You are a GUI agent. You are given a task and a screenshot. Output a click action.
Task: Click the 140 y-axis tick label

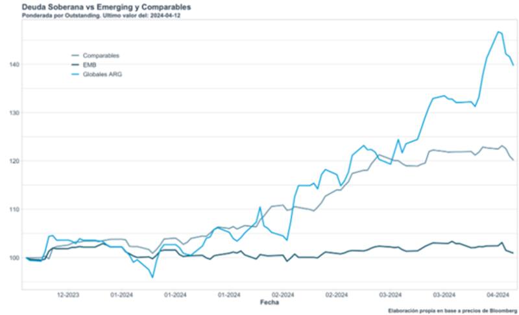14,65
